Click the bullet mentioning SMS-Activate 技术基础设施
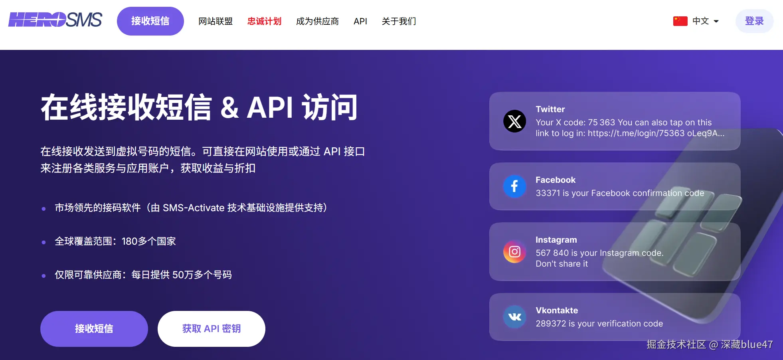This screenshot has width=783, height=360. coord(191,208)
